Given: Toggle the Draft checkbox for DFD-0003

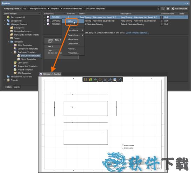Looking at the screenshot, I should [162, 24].
